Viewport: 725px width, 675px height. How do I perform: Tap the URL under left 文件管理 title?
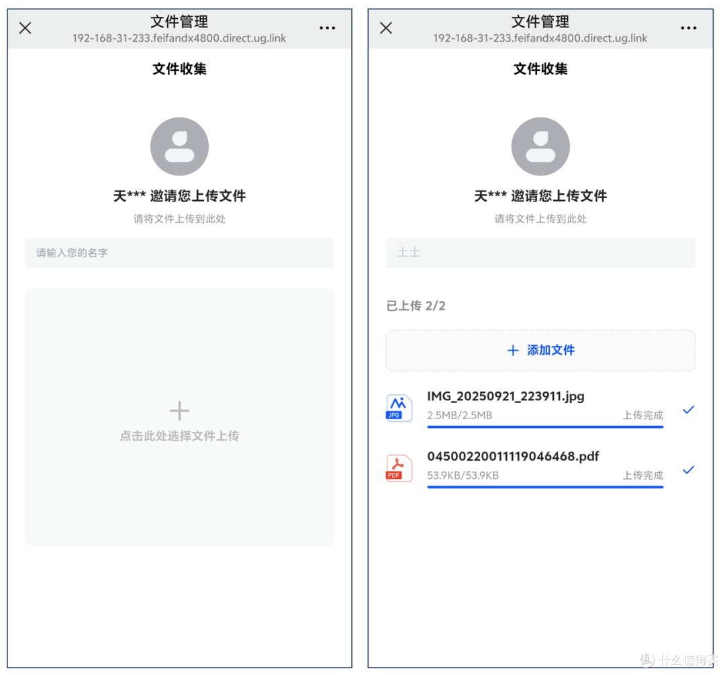pyautogui.click(x=179, y=38)
